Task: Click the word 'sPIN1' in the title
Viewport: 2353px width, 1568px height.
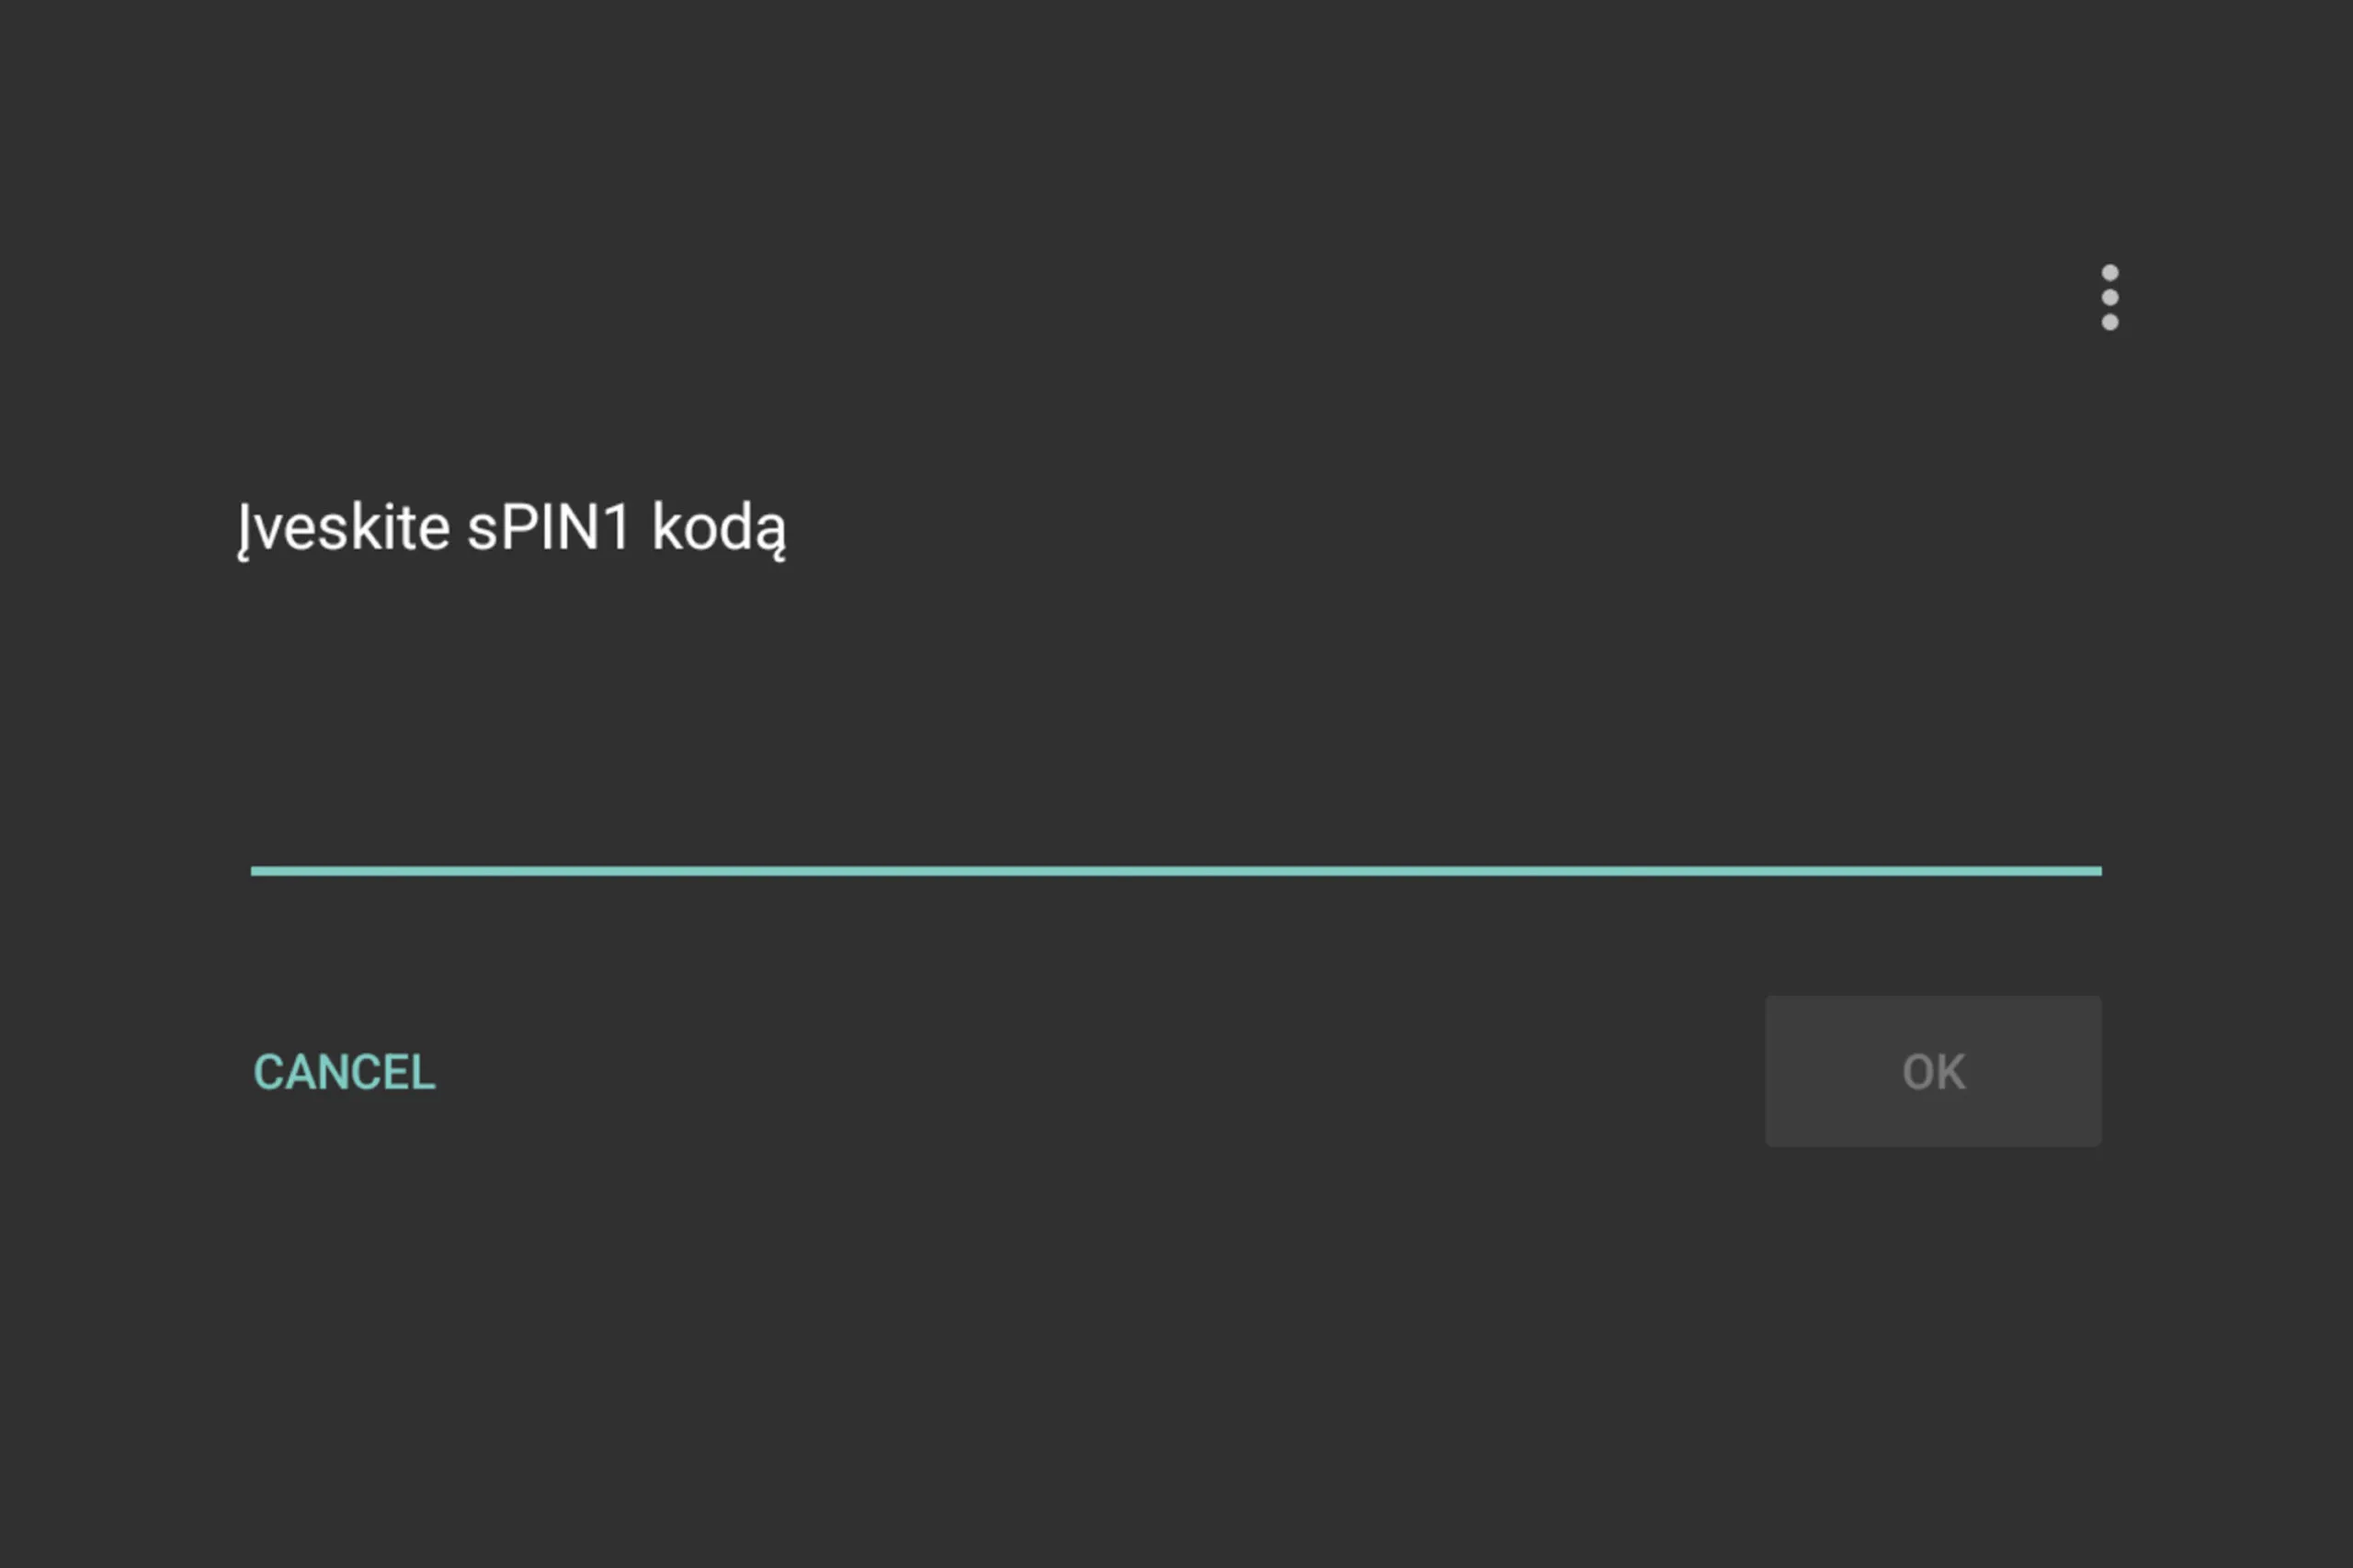Action: click(x=548, y=527)
